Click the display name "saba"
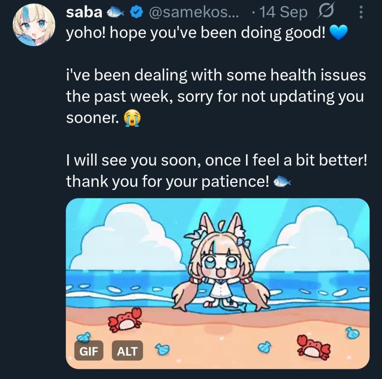382x379 pixels. tap(84, 12)
